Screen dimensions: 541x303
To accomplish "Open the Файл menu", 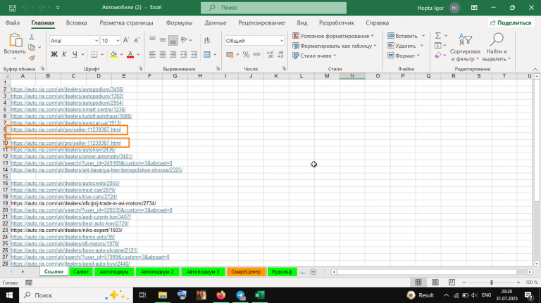I will click(13, 22).
